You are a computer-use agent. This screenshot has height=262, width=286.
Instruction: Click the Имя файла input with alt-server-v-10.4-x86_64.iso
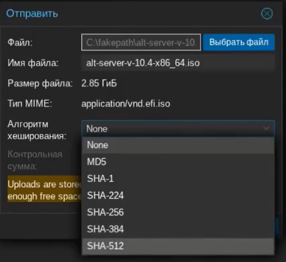178,63
